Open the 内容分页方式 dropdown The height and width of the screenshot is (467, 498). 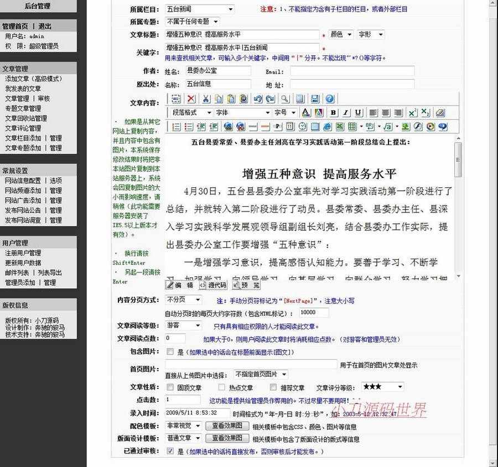coord(183,300)
